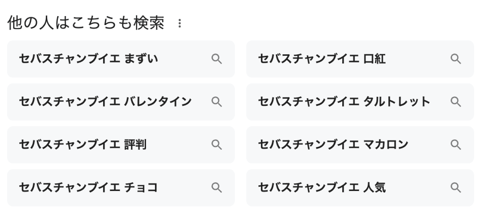The height and width of the screenshot is (216, 484).
Task: Click the search icon beside セバスチャンブイエ 口紅
Action: [x=456, y=59]
